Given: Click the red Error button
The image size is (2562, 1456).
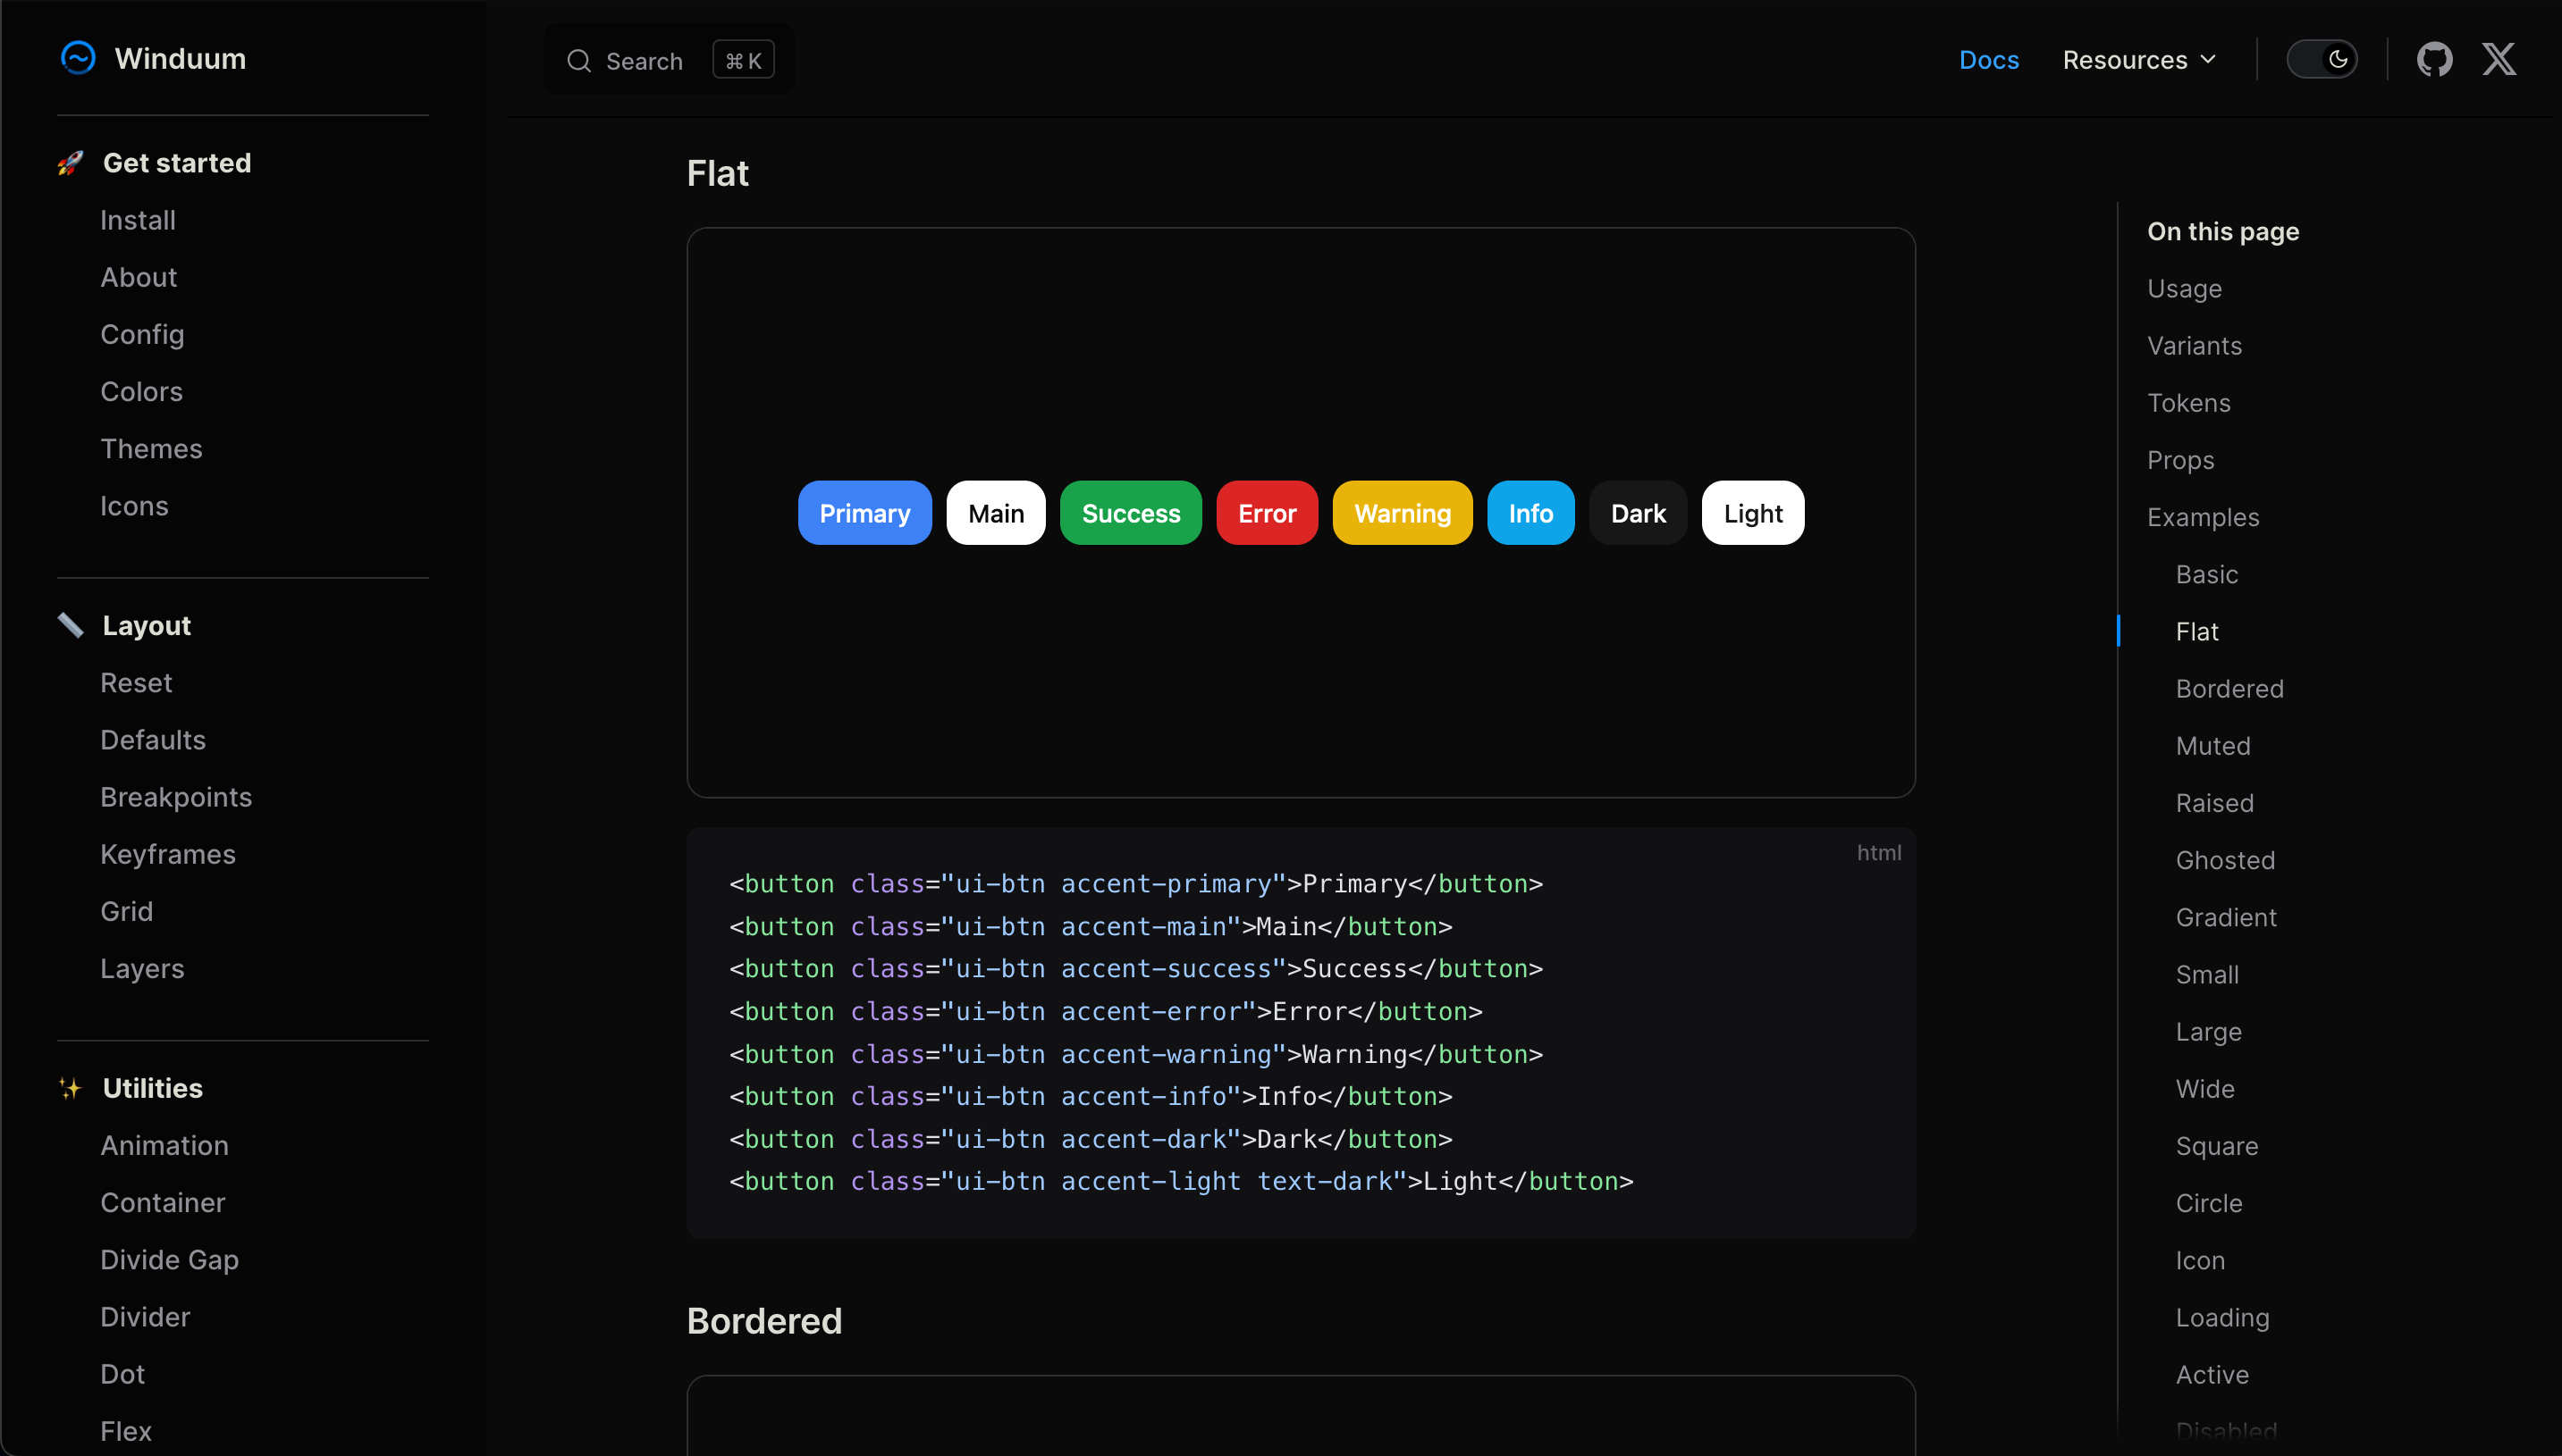Looking at the screenshot, I should (1267, 513).
